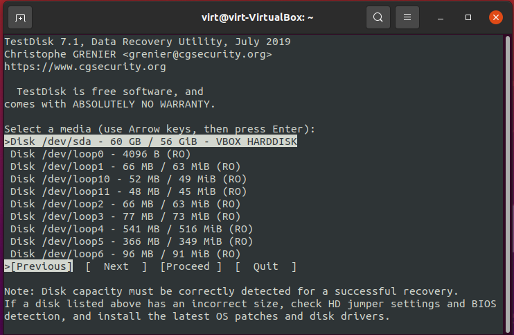This screenshot has width=514, height=335.
Task: Choose the Next option
Action: click(x=116, y=266)
